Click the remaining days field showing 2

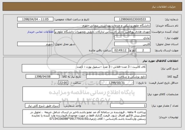click(143, 50)
